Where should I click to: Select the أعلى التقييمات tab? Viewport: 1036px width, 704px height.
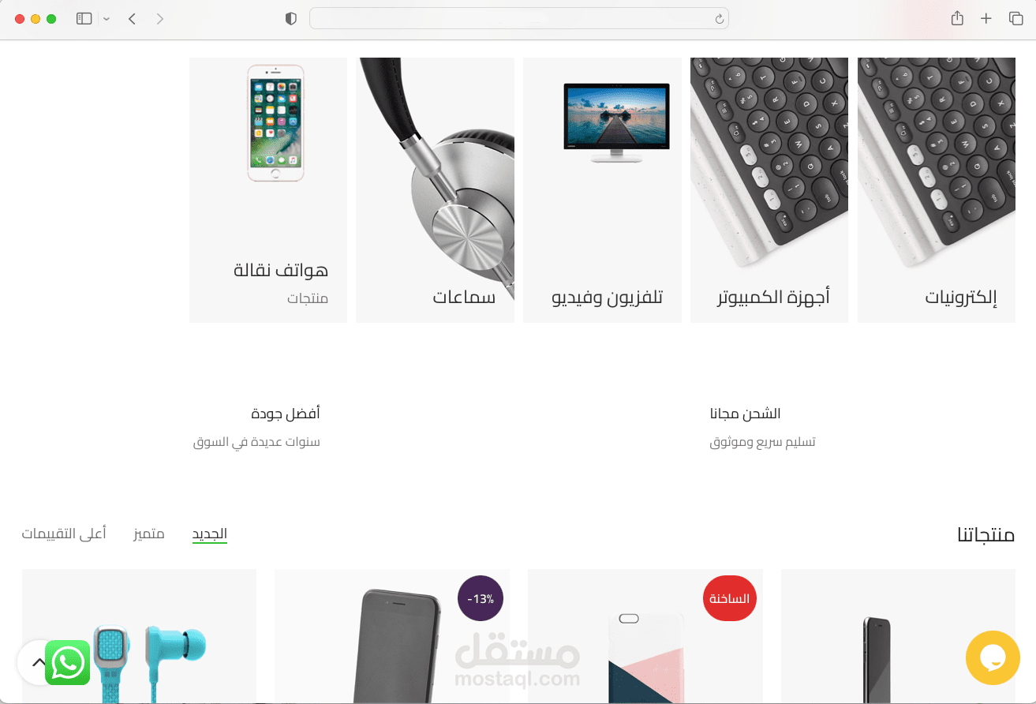point(64,534)
